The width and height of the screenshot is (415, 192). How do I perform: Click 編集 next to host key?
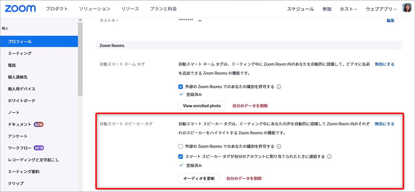point(390,20)
